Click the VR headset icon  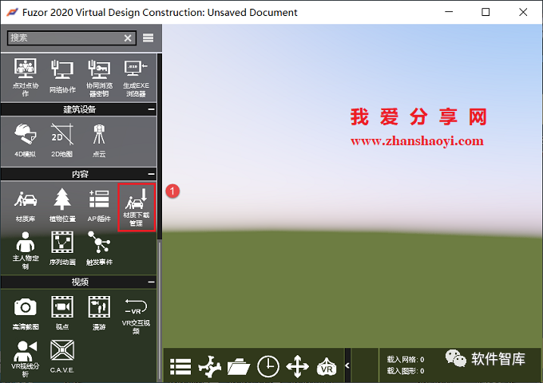pyautogui.click(x=327, y=367)
